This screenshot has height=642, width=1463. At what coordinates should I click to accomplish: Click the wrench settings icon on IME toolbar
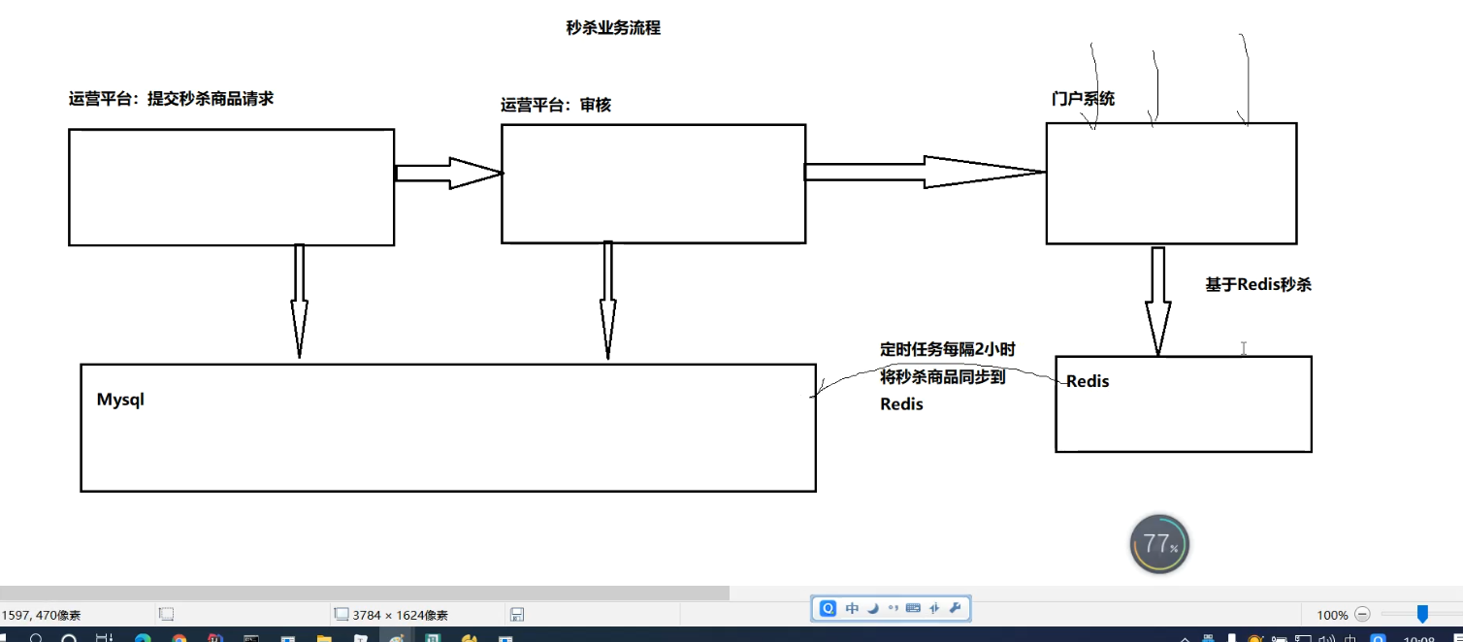pos(955,608)
